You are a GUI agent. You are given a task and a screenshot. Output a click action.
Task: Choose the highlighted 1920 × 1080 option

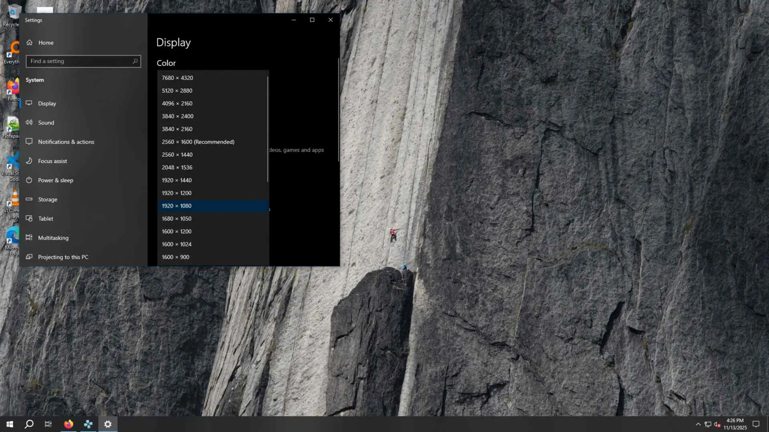(x=177, y=206)
